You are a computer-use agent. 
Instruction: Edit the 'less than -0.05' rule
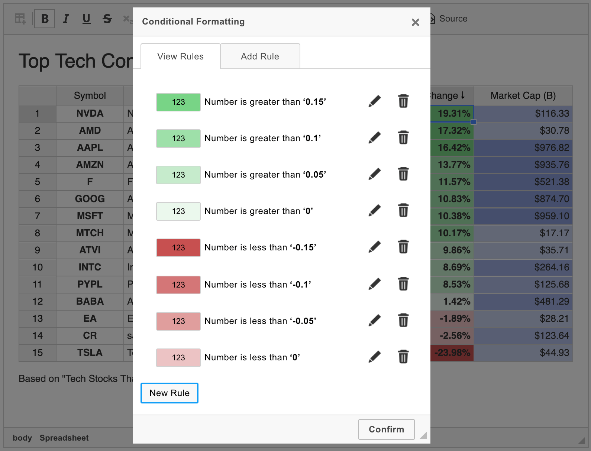click(375, 321)
